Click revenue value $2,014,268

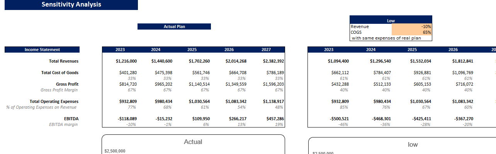pos(235,61)
